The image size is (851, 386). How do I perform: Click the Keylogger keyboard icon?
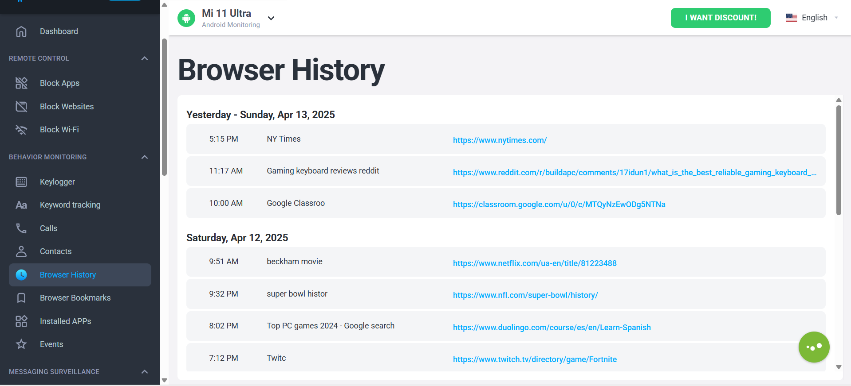tap(21, 182)
